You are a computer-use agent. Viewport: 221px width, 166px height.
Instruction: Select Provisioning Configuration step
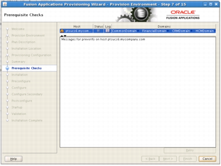click(x=31, y=55)
